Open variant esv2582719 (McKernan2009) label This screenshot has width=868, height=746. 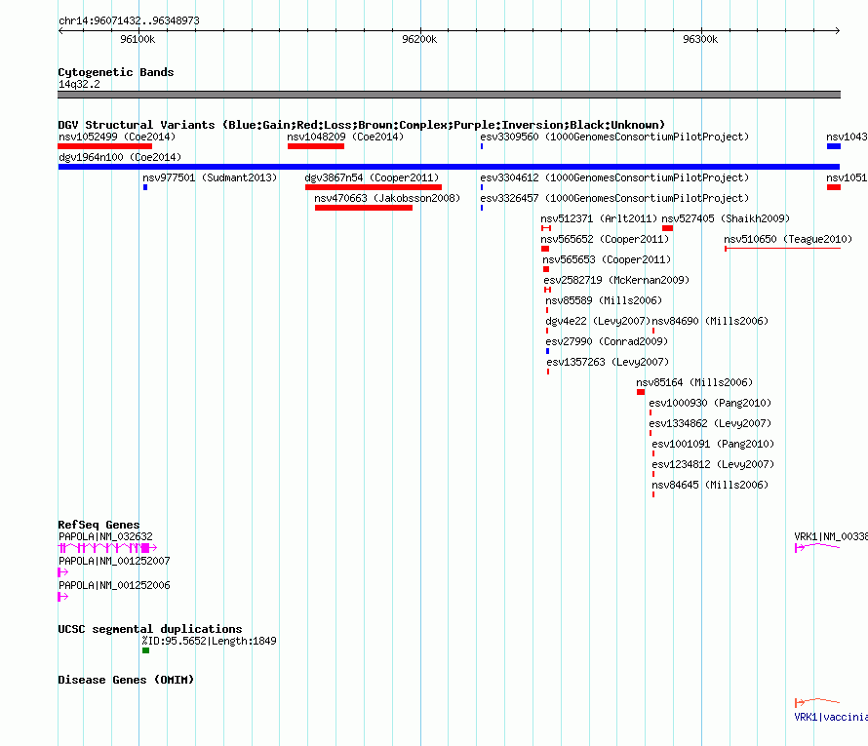tap(616, 280)
